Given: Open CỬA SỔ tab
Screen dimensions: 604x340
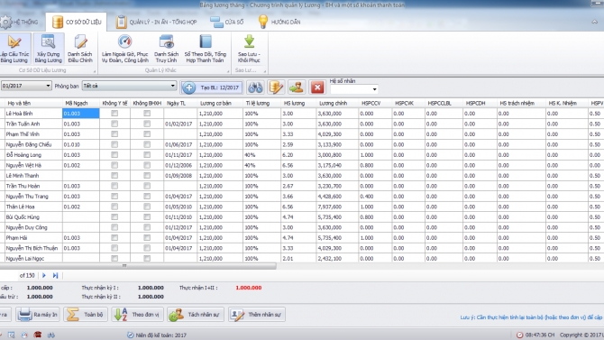Looking at the screenshot, I should click(227, 22).
